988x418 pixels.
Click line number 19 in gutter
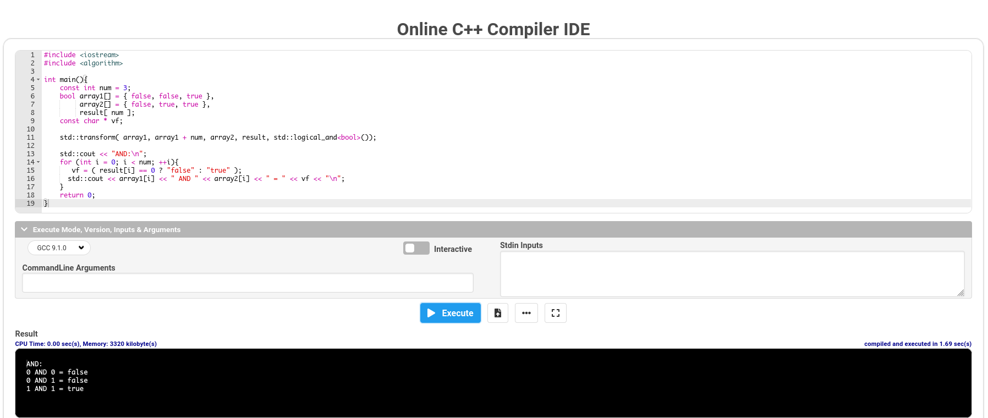coord(31,204)
